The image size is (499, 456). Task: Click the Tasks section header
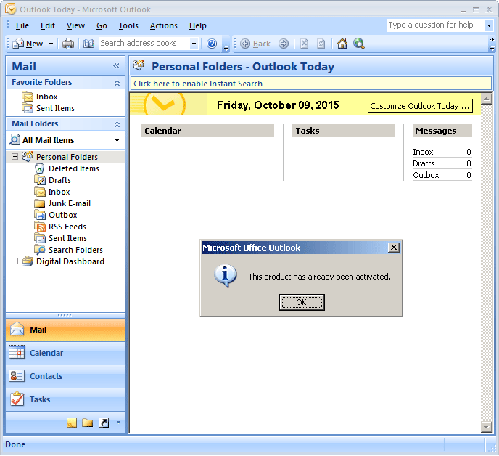click(x=343, y=131)
